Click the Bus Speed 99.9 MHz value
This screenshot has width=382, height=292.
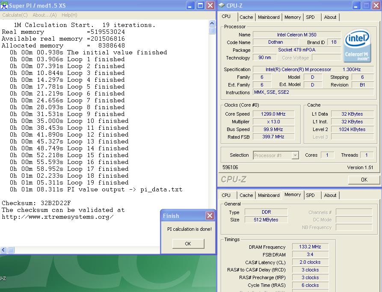coord(273,129)
